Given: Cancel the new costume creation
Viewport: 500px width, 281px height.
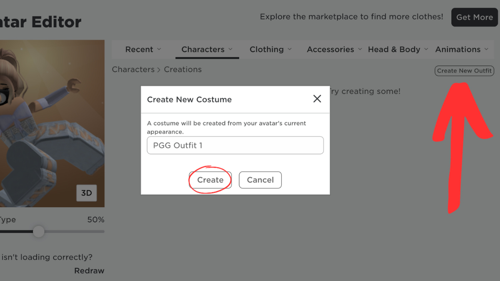Looking at the screenshot, I should [260, 180].
